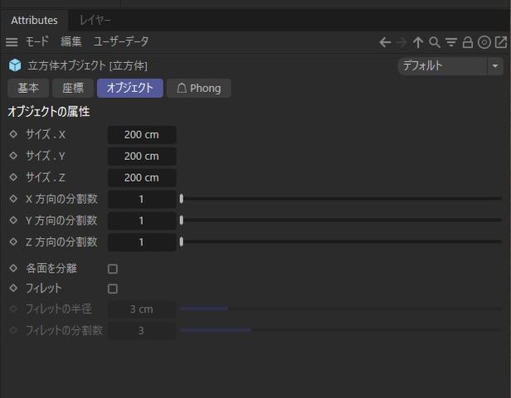Switch to the Attributes tab
The width and height of the screenshot is (511, 398).
(x=34, y=20)
